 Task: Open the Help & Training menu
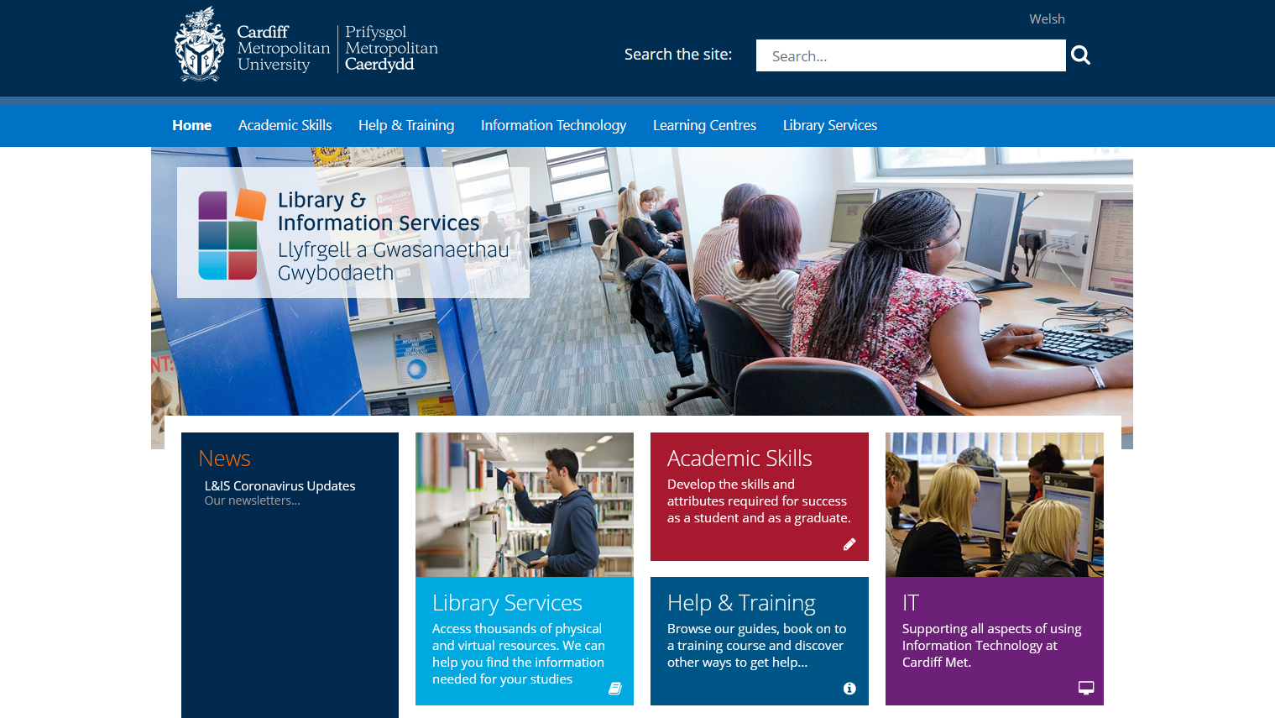pyautogui.click(x=406, y=125)
